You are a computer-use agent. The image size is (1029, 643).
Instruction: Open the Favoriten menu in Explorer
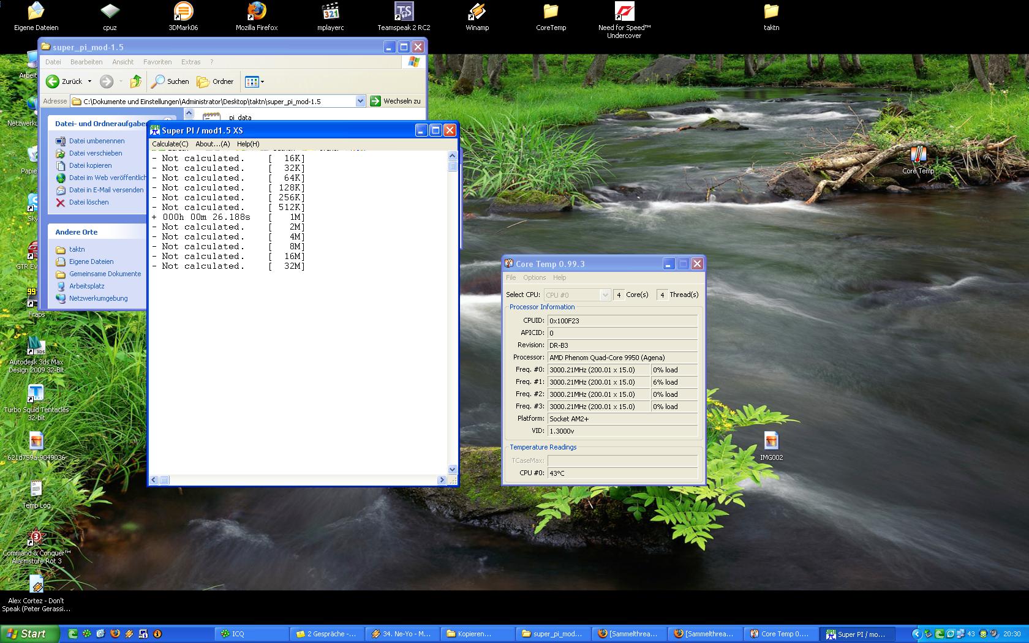[x=157, y=62]
